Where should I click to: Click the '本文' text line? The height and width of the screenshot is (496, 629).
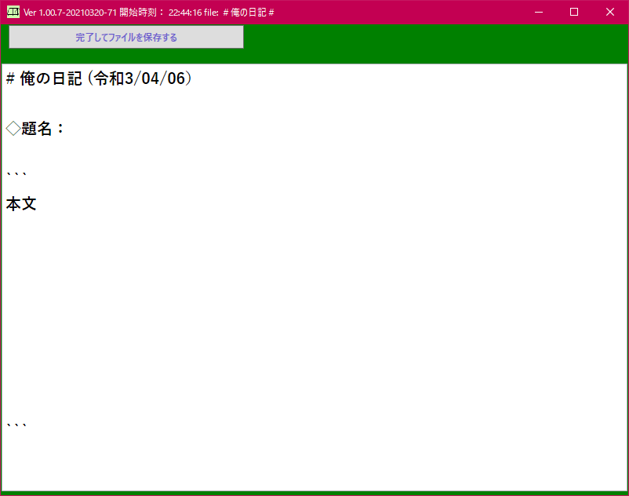click(21, 204)
